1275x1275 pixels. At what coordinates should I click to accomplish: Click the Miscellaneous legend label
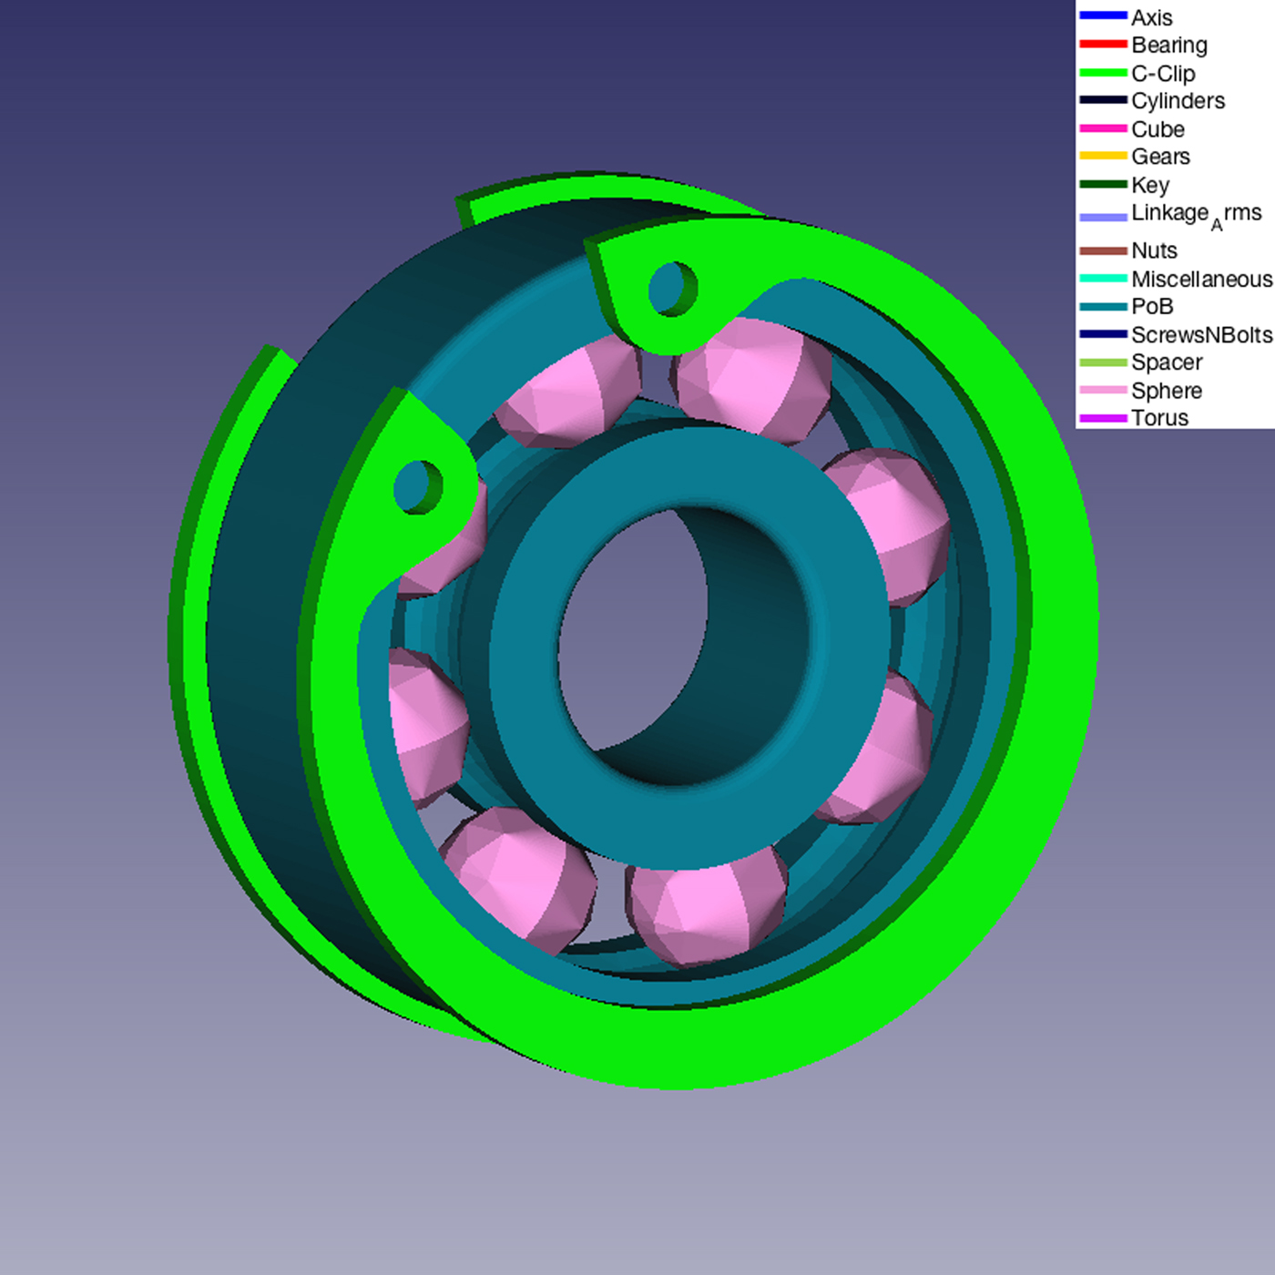[x=1201, y=279]
